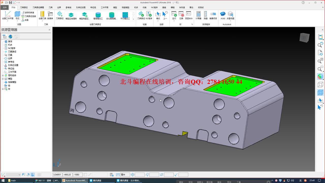Toggle wireframe model view in right toolbar

(320, 85)
